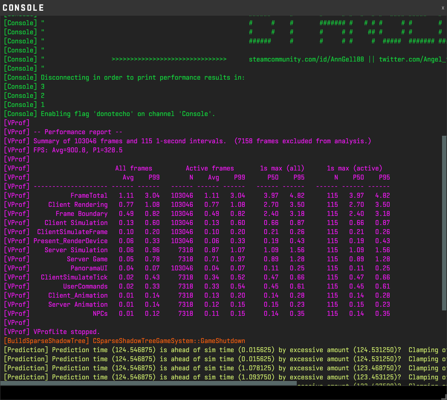Click the 'Present_RenderDevice' row label
Viewport: 447px width, 400px height.
click(x=71, y=241)
